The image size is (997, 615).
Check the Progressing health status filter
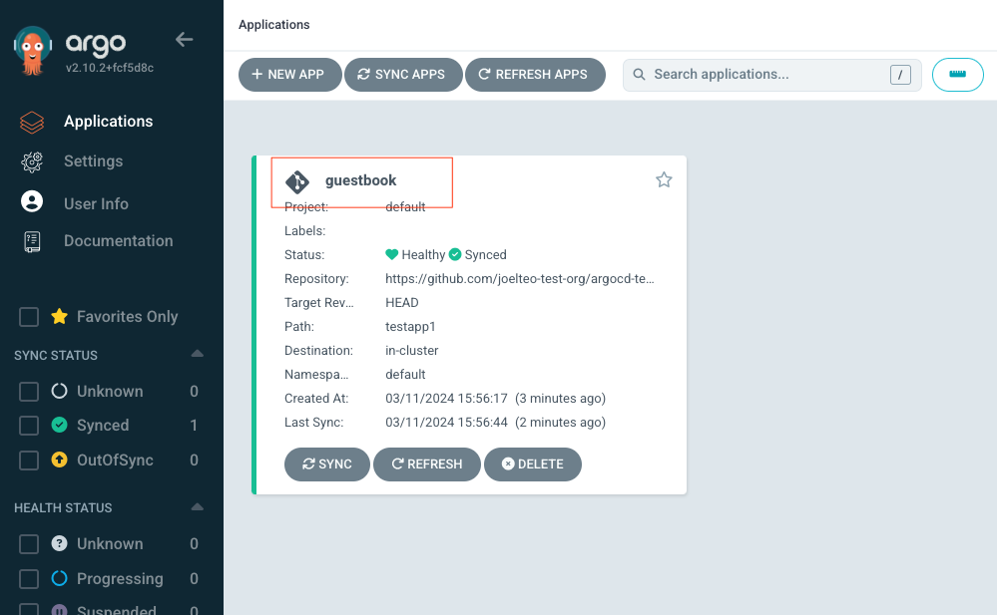pos(28,578)
